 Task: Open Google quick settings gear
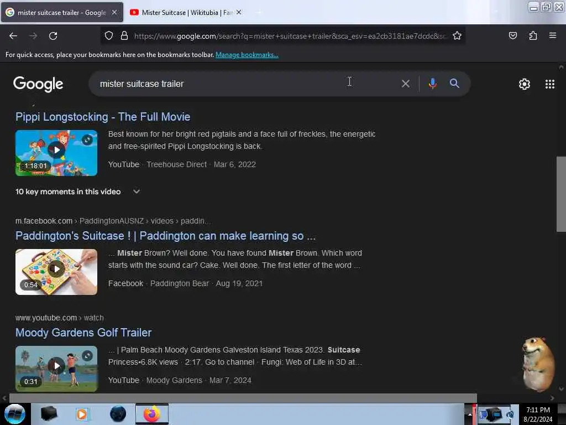[524, 84]
